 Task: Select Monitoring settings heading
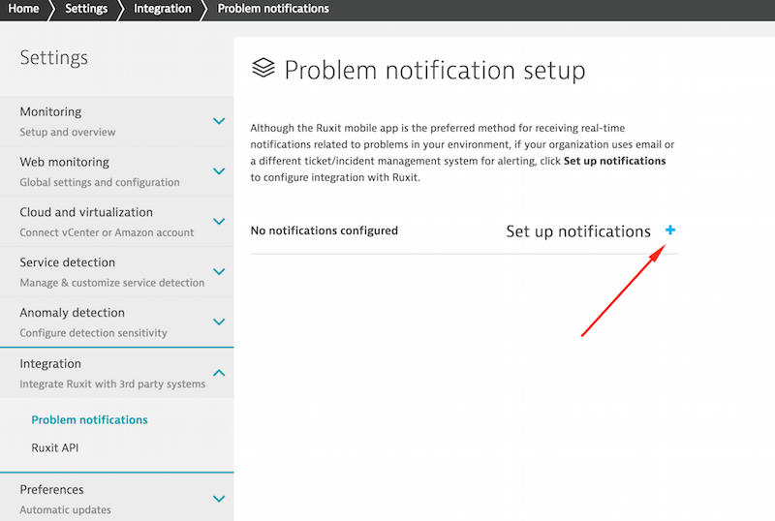coord(50,111)
